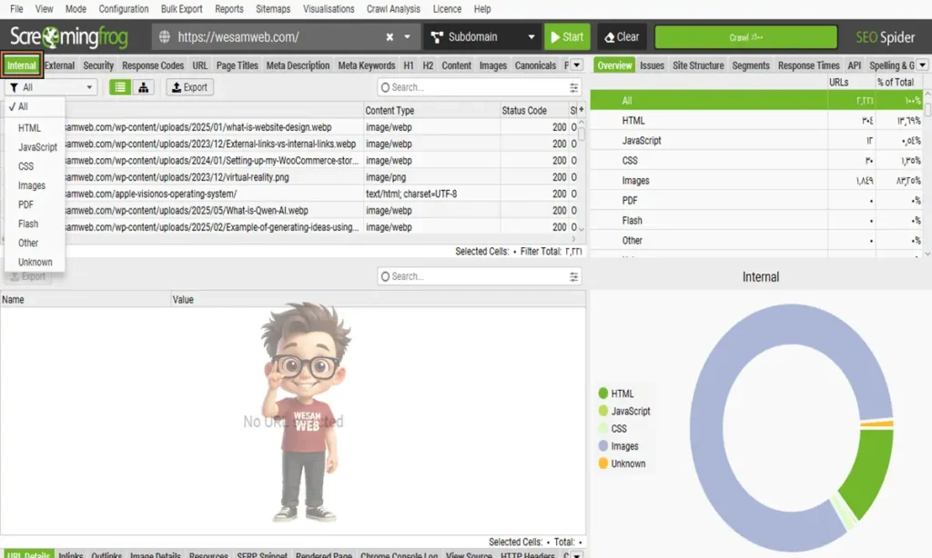Switch to the Response Codes tab
932x558 pixels.
pyautogui.click(x=153, y=65)
